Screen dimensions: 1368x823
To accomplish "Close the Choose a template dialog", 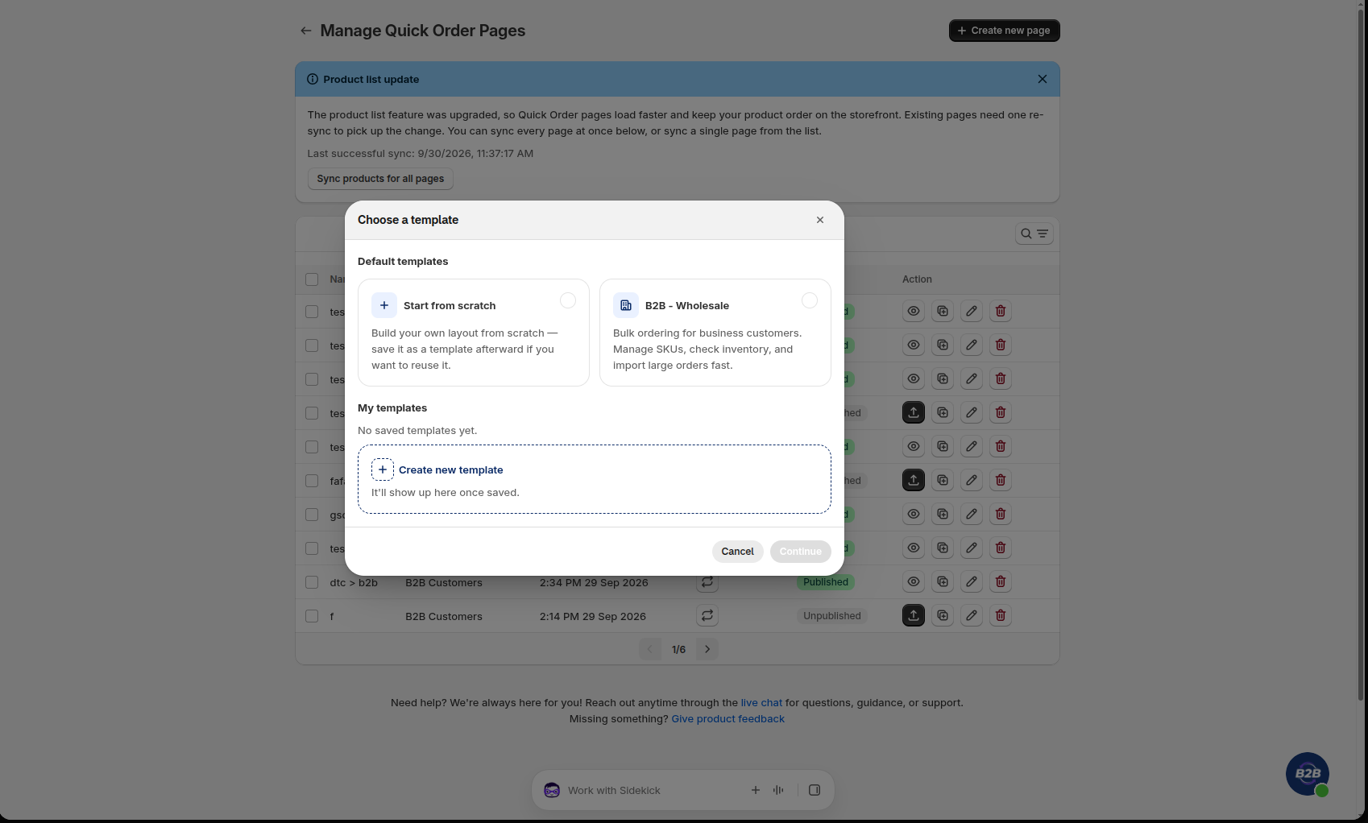I will [x=820, y=220].
